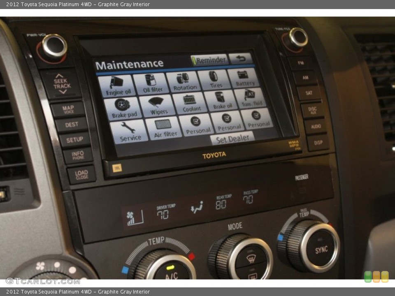Click the airflow mode icon on climate display
This screenshot has width=395, height=296.
(197, 207)
